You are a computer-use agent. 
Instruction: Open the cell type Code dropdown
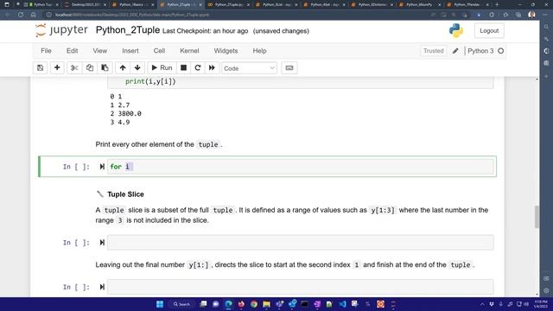[x=249, y=68]
